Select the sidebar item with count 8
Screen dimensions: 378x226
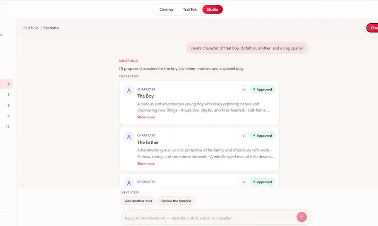7,84
